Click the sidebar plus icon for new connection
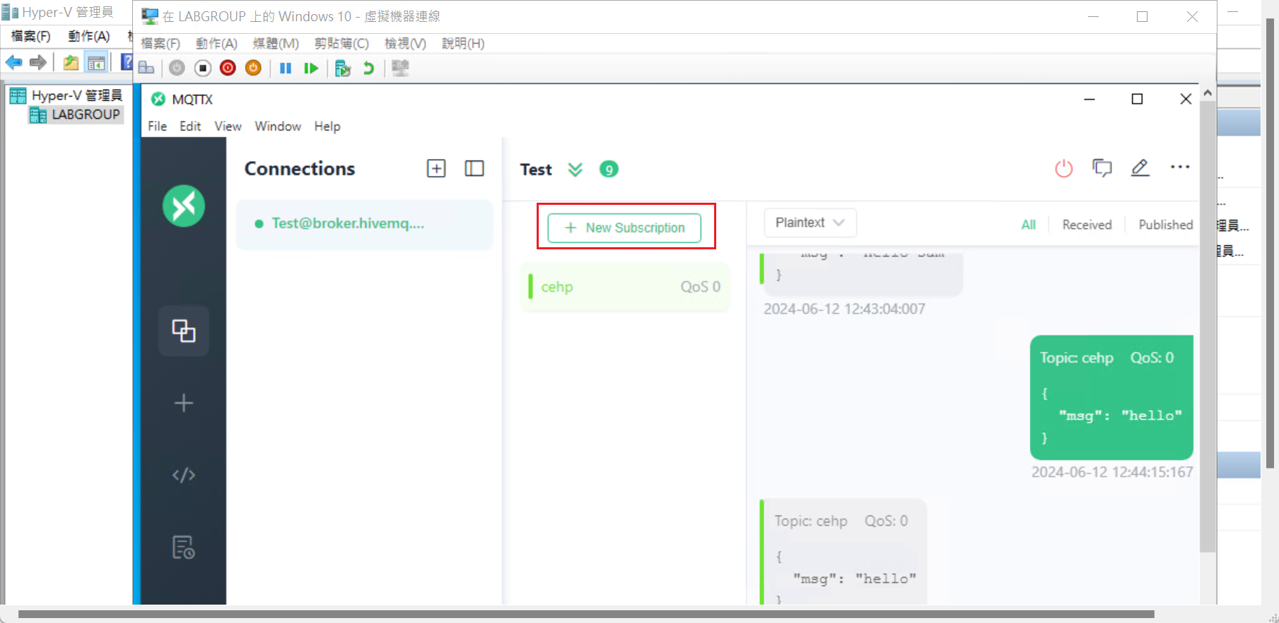The image size is (1279, 623). 184,403
